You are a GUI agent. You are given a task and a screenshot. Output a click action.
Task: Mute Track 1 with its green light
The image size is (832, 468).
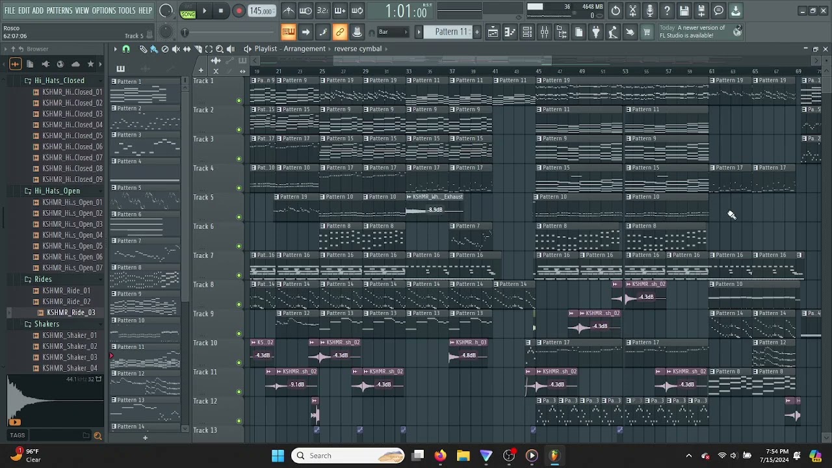pos(239,100)
